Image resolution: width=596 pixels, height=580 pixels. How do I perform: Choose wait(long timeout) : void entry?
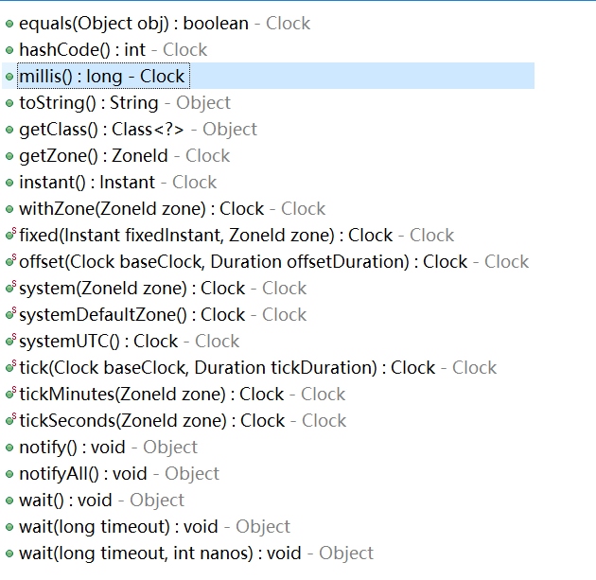click(155, 527)
